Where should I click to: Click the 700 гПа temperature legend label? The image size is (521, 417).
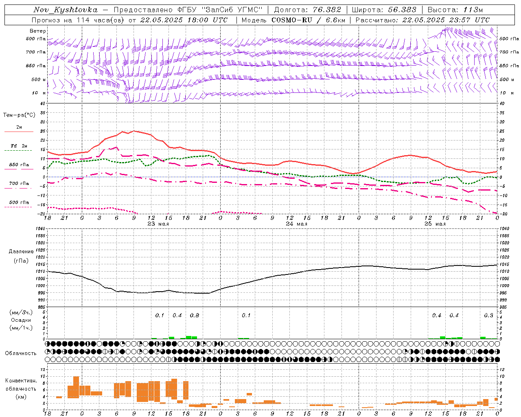point(19,184)
